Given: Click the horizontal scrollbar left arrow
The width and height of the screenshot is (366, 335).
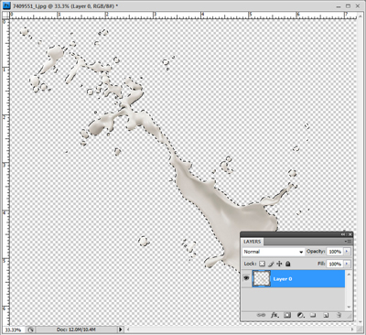Looking at the screenshot, I should point(129,330).
